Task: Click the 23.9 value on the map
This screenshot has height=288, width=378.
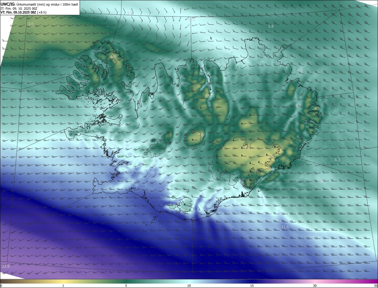Action: coord(6,266)
